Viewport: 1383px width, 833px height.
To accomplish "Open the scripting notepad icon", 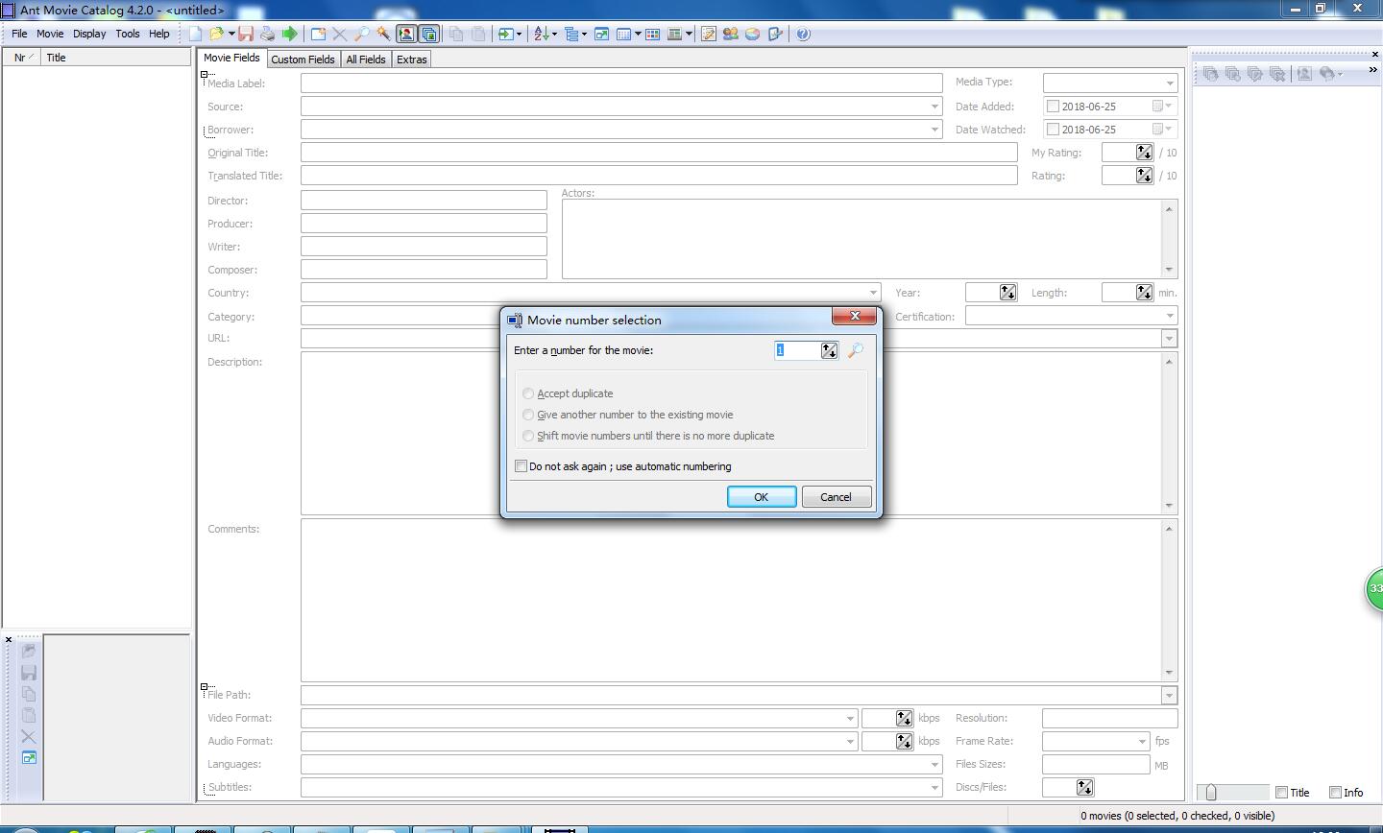I will click(x=709, y=34).
